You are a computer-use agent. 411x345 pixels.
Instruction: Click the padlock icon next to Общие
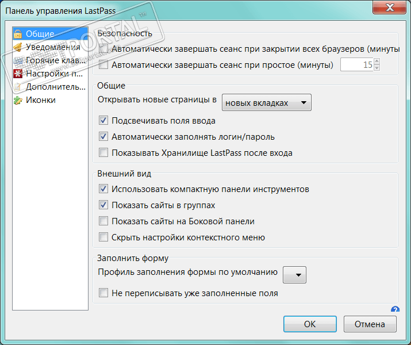point(18,34)
